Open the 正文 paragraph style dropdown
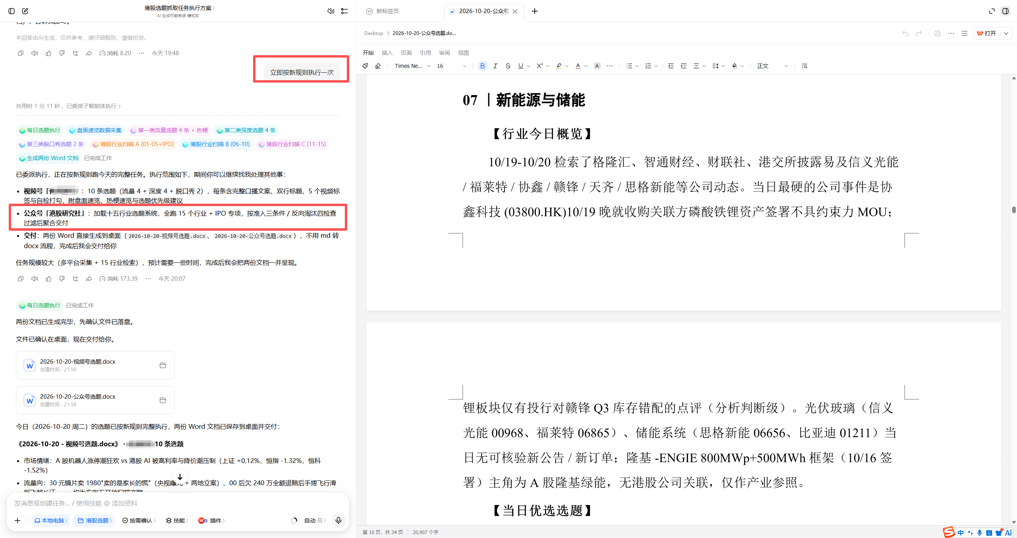The image size is (1017, 538). 772,66
